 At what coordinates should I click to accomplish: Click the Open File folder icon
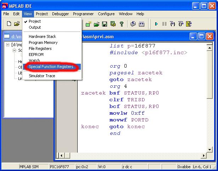tap(17, 24)
